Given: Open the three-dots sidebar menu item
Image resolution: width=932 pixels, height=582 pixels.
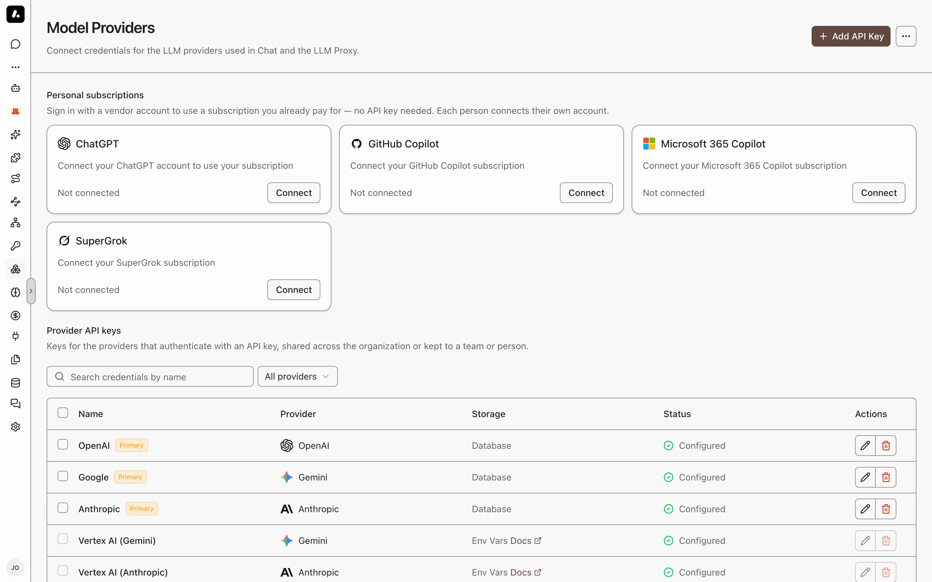Looking at the screenshot, I should pos(16,67).
